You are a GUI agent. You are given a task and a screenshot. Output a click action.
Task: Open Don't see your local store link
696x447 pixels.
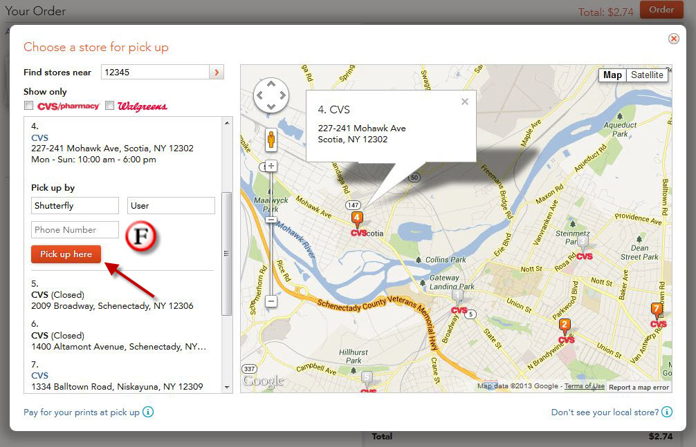pyautogui.click(x=605, y=412)
